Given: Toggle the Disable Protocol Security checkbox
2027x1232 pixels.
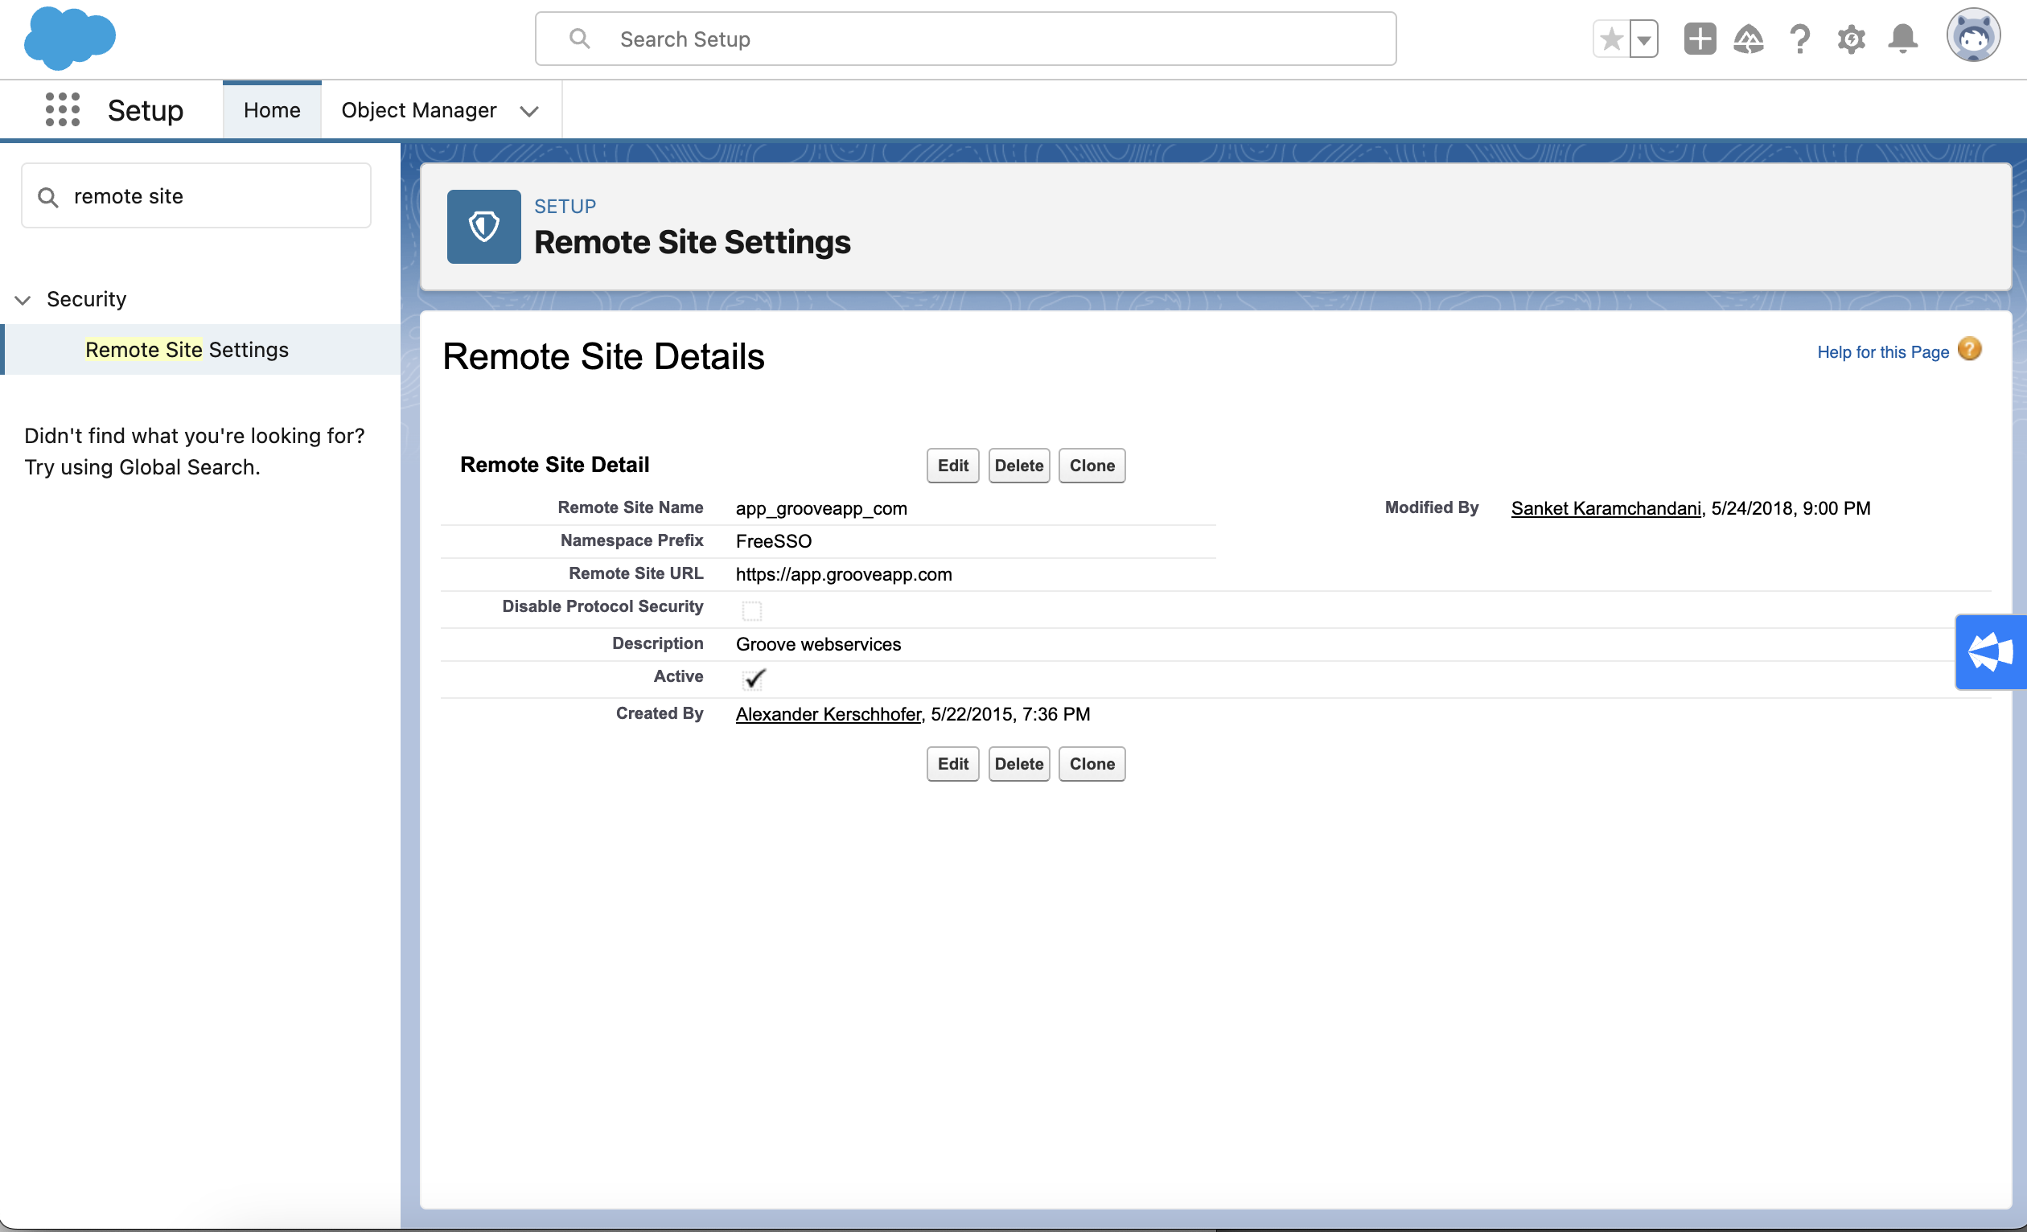Looking at the screenshot, I should (752, 610).
